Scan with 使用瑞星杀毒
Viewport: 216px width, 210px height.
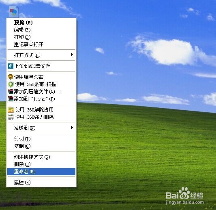(x=41, y=77)
